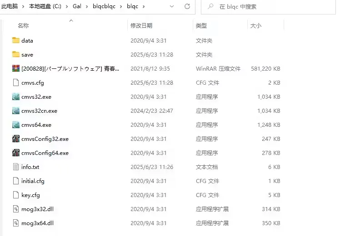Expand chevron after blqc in path
The width and height of the screenshot is (340, 236).
[x=144, y=7]
